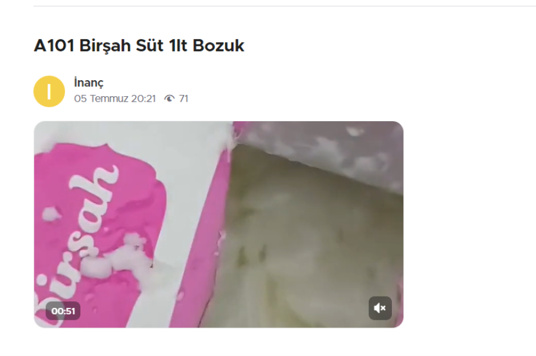Click the A101 Birşah Süt complaint title
This screenshot has width=536, height=356.
coord(139,45)
